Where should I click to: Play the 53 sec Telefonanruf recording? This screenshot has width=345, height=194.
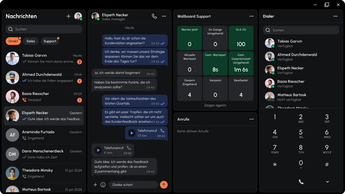click(132, 133)
